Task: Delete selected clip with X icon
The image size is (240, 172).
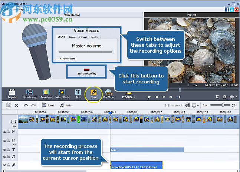Action: pos(16,105)
